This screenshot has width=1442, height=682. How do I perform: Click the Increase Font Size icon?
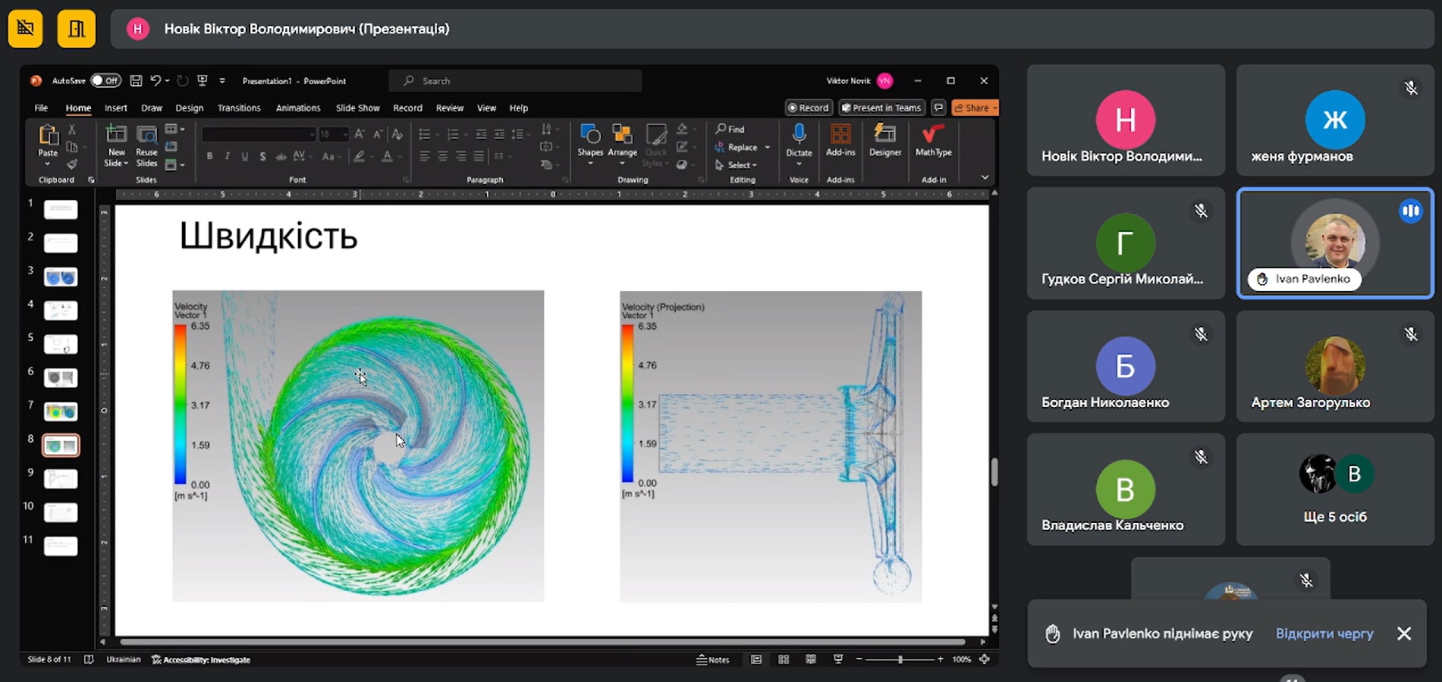[x=360, y=134]
